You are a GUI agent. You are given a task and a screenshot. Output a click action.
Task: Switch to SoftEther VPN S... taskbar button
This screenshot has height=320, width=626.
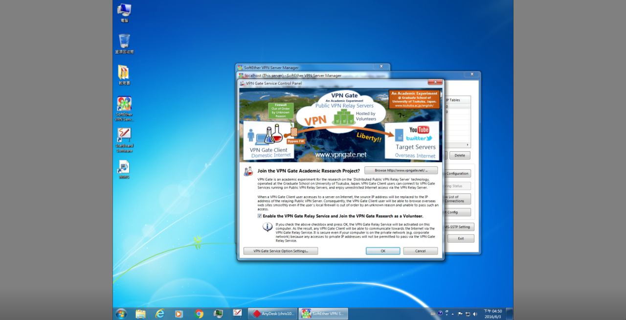(x=323, y=314)
